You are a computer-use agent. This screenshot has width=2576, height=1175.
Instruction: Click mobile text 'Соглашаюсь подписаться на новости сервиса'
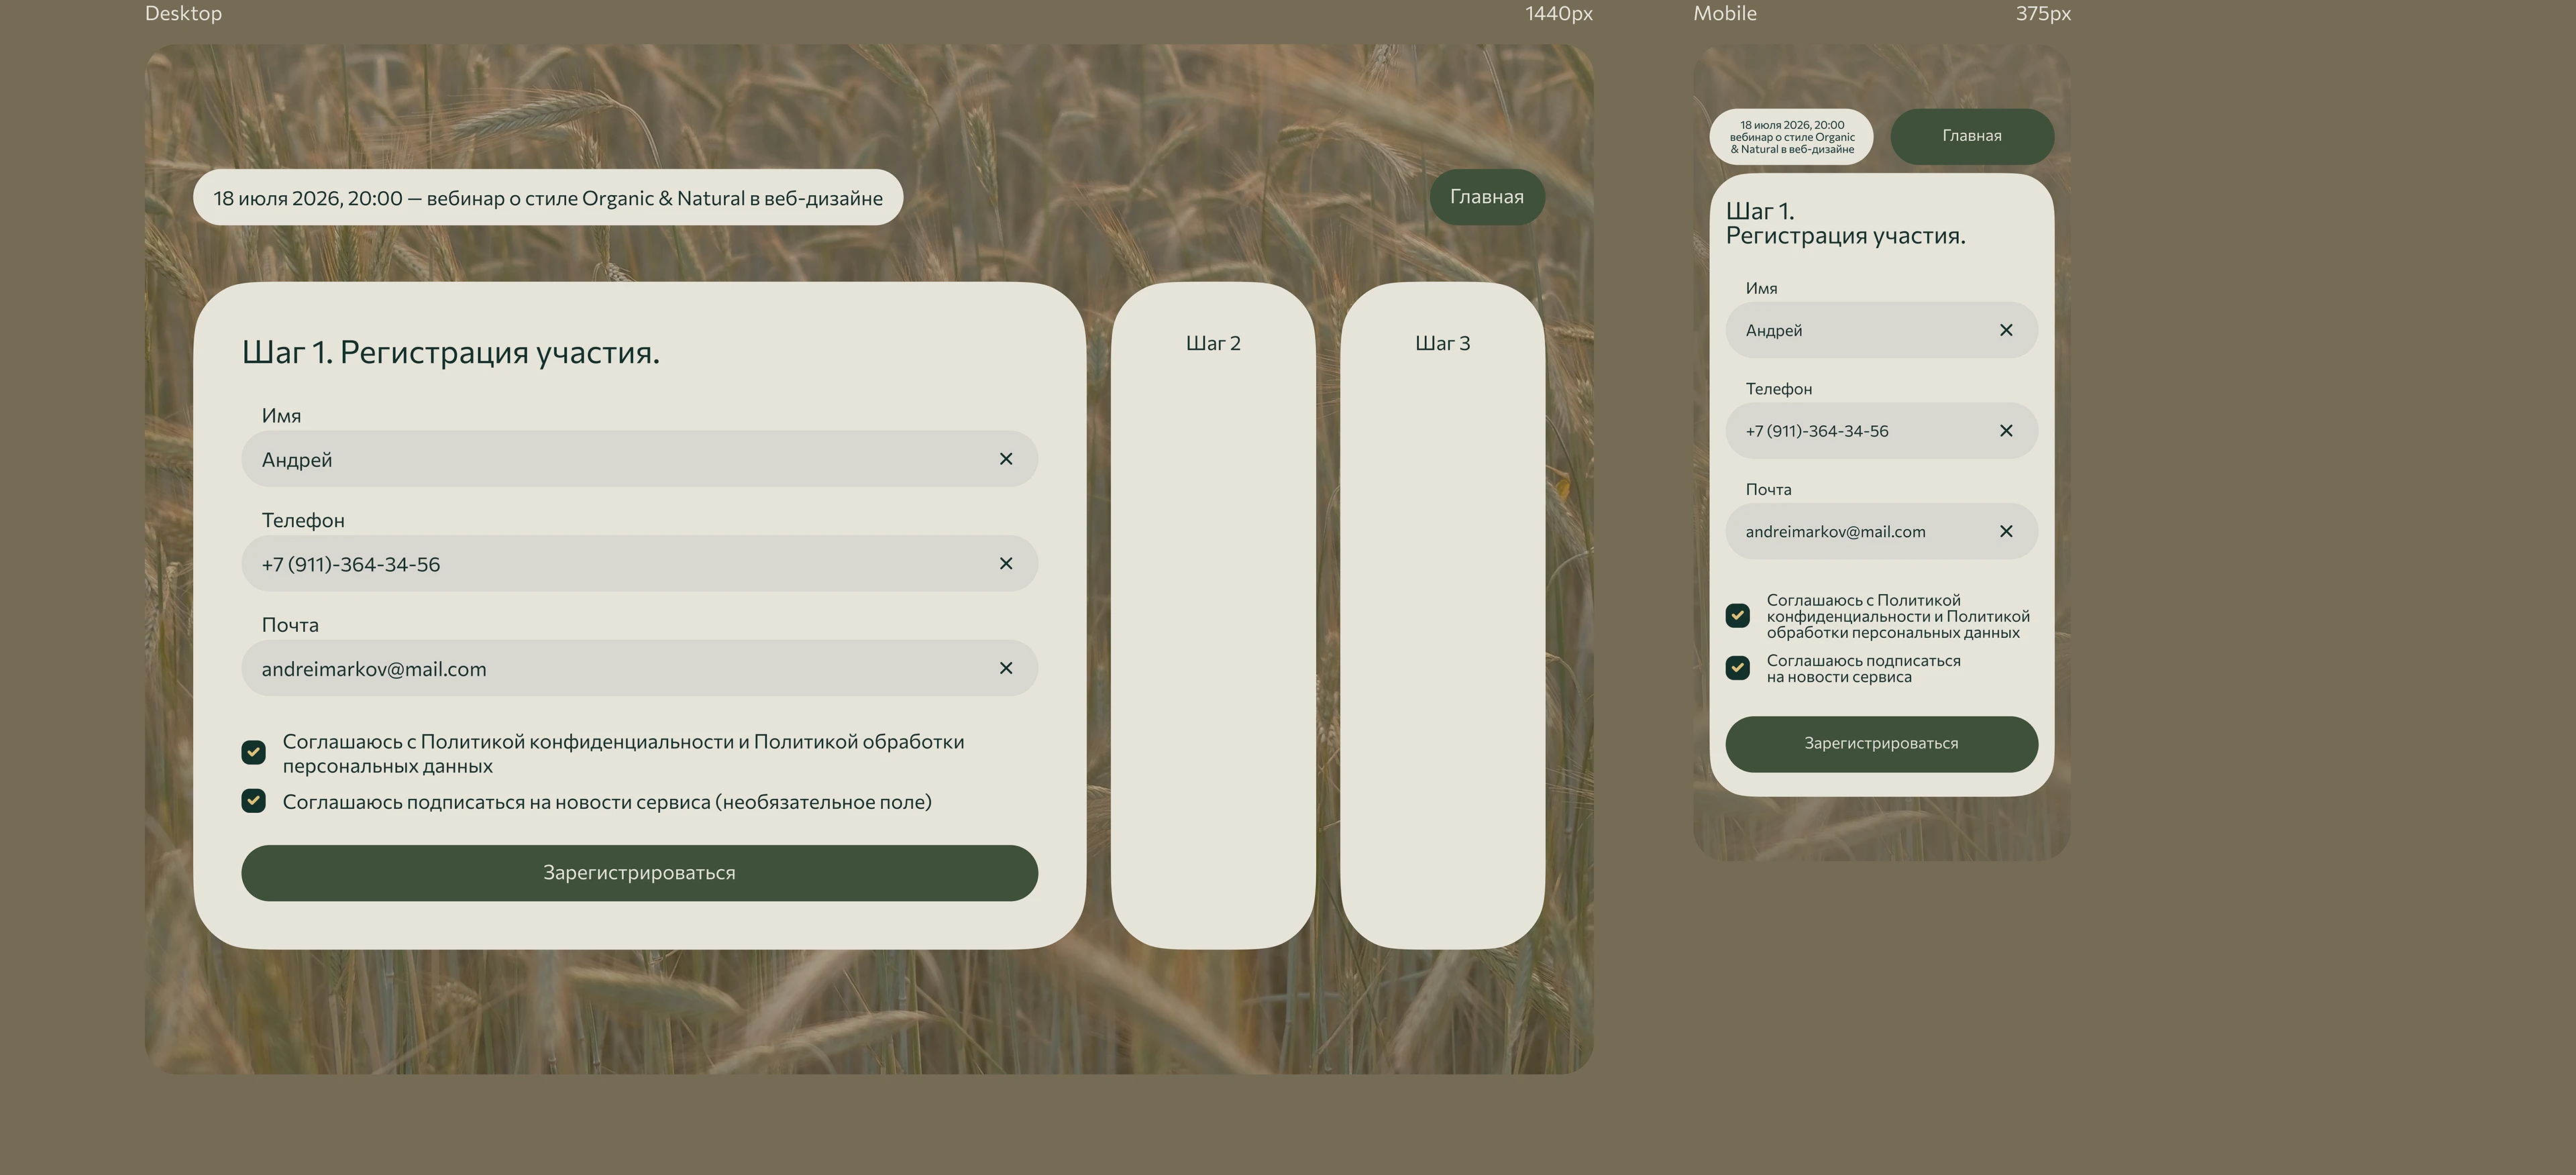pyautogui.click(x=1863, y=669)
